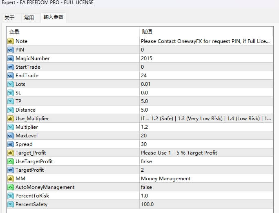Click the Note string parameter icon
This screenshot has height=213, width=279.
point(11,41)
